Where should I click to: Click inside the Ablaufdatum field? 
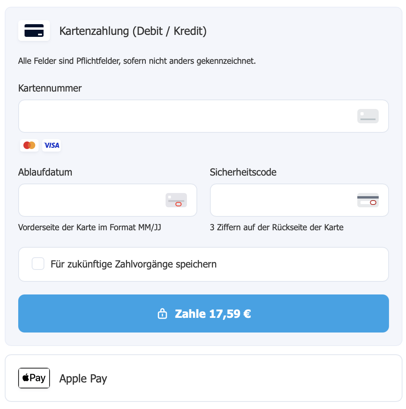[99, 200]
